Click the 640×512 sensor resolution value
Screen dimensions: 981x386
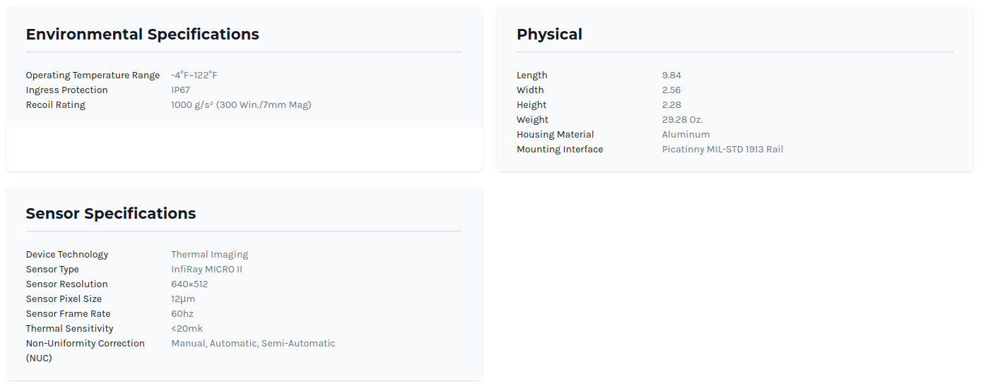pyautogui.click(x=189, y=284)
